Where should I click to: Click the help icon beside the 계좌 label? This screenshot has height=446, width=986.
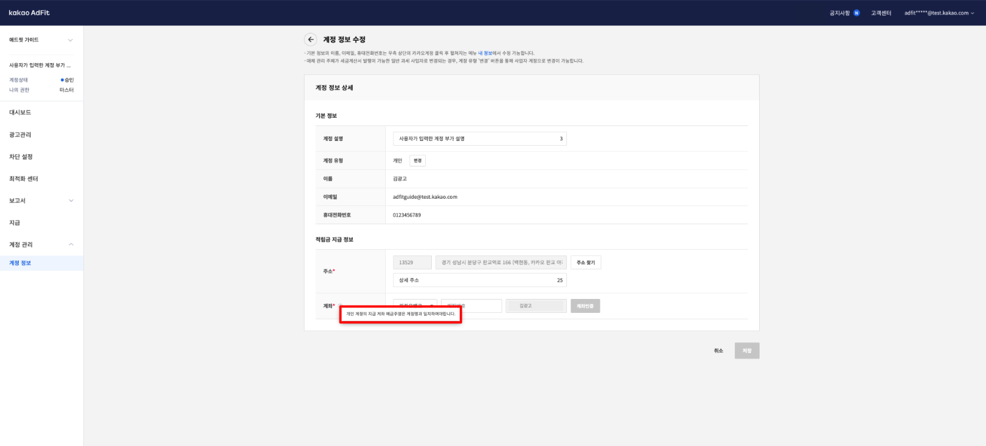pyautogui.click(x=341, y=306)
